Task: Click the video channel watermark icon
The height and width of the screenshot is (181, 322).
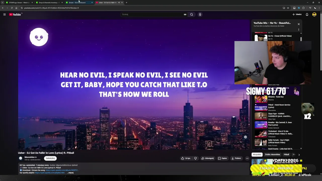Action: (246, 137)
